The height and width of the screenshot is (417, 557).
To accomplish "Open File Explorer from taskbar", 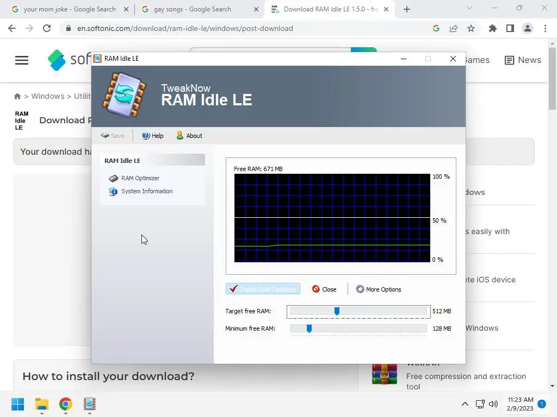I will point(41,404).
